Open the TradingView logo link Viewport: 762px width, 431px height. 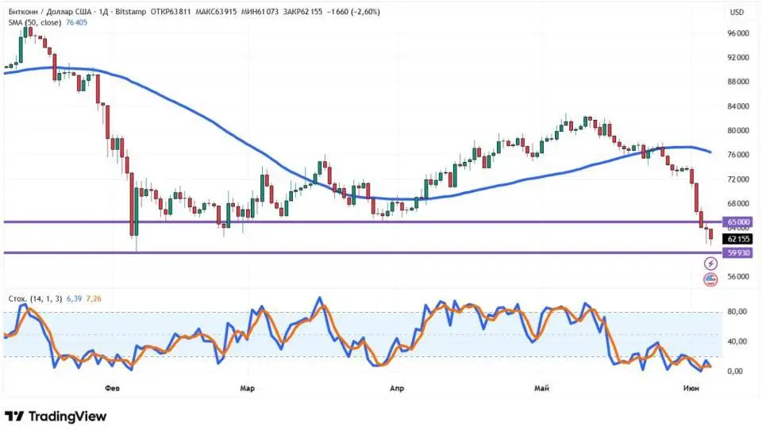click(56, 417)
